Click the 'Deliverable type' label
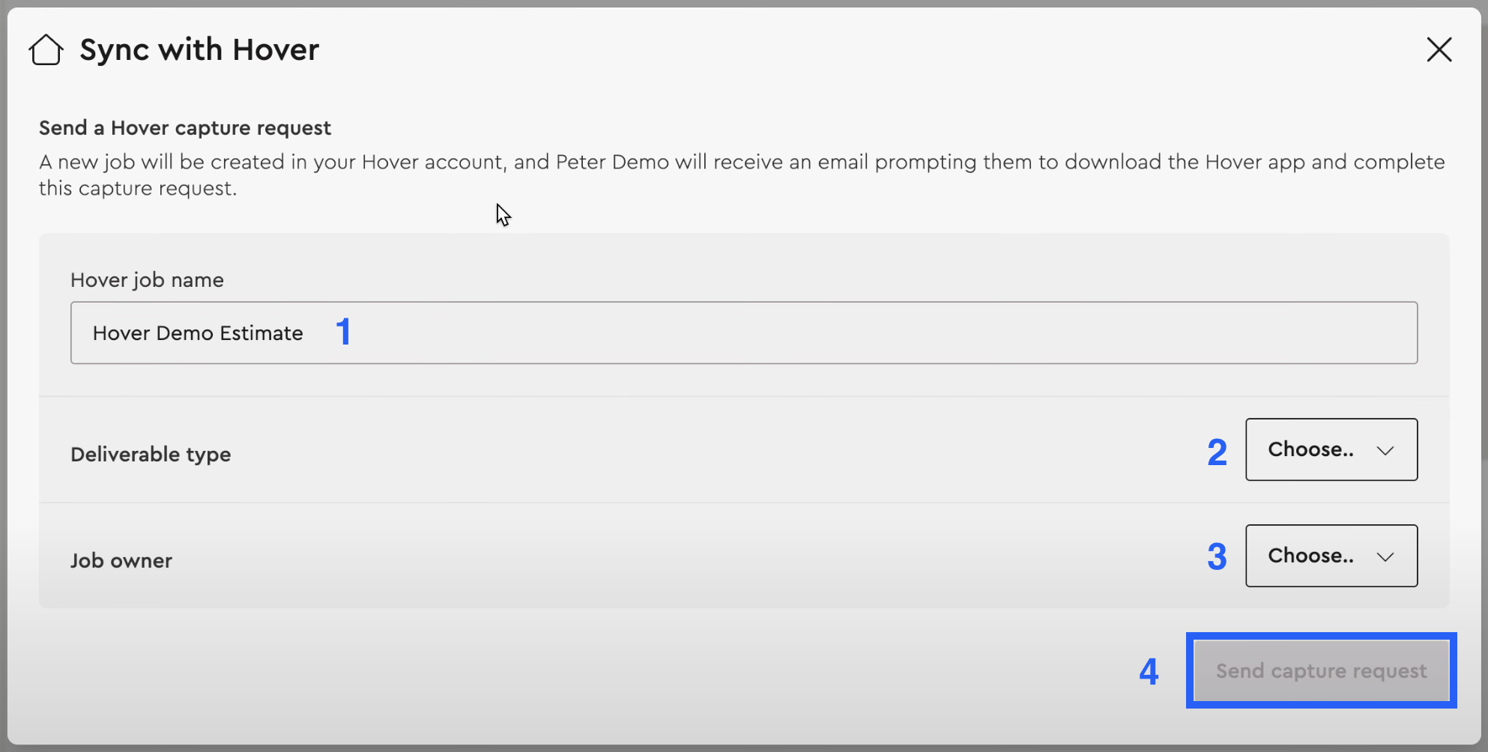 (x=151, y=455)
